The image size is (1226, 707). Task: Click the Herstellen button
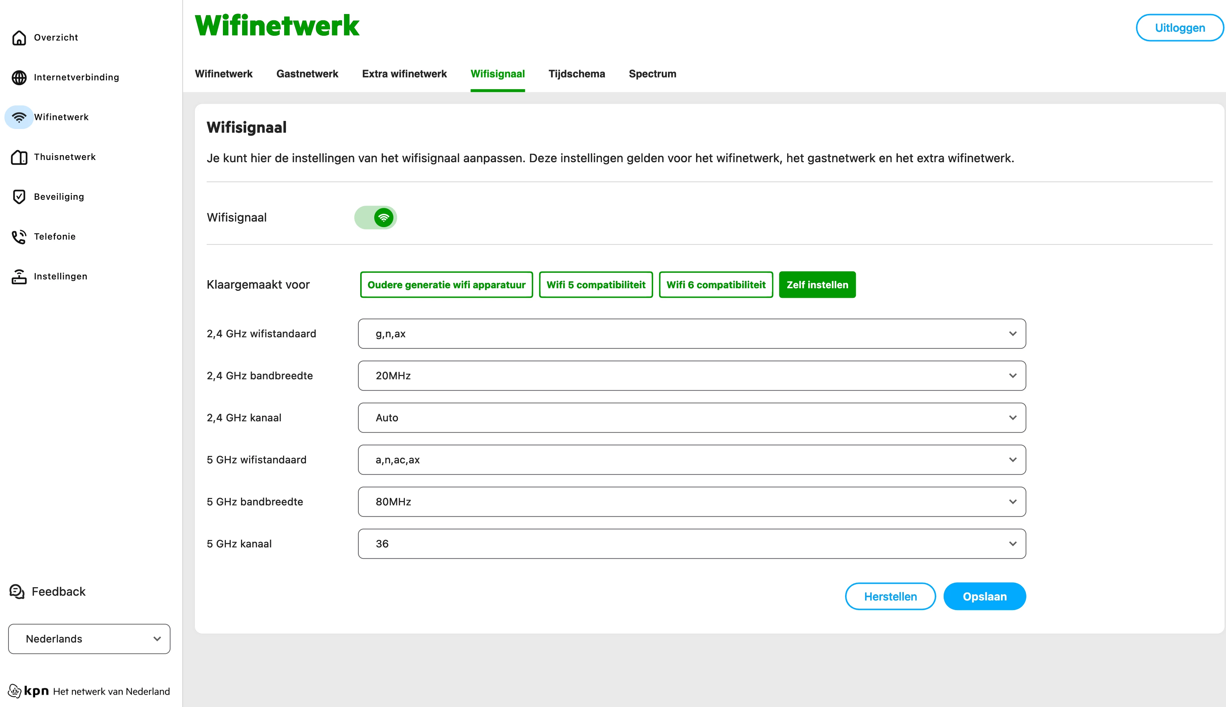pos(889,596)
